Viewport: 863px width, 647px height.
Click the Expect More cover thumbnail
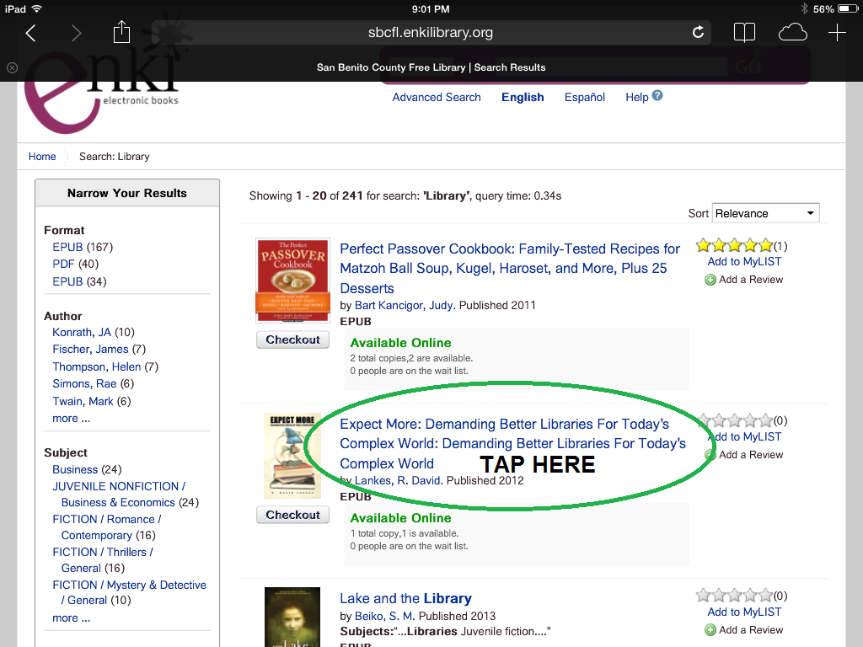(x=292, y=456)
